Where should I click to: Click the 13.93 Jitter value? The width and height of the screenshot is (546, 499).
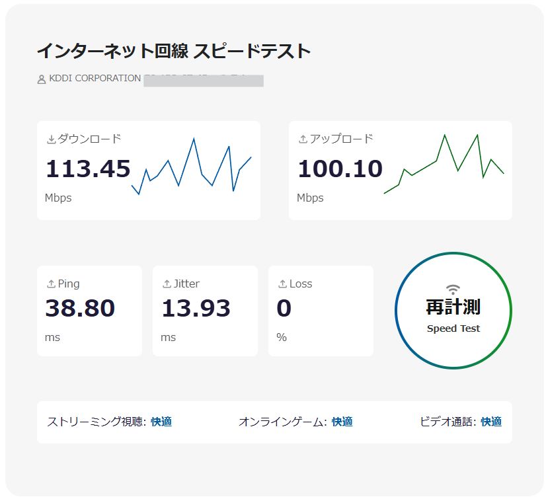[196, 308]
